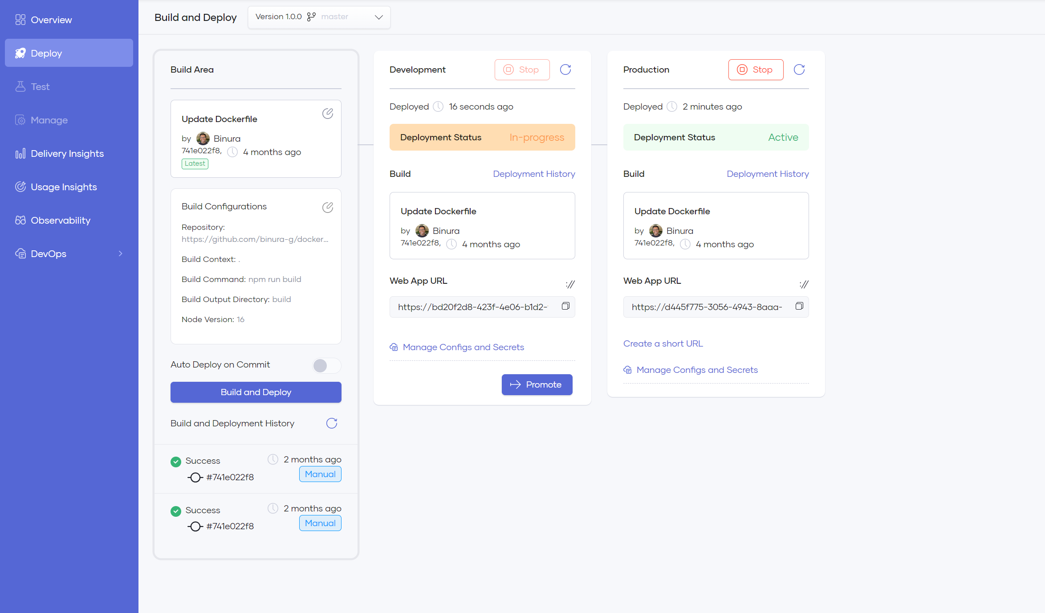Open Usage Insights page
The image size is (1045, 613).
(69, 187)
